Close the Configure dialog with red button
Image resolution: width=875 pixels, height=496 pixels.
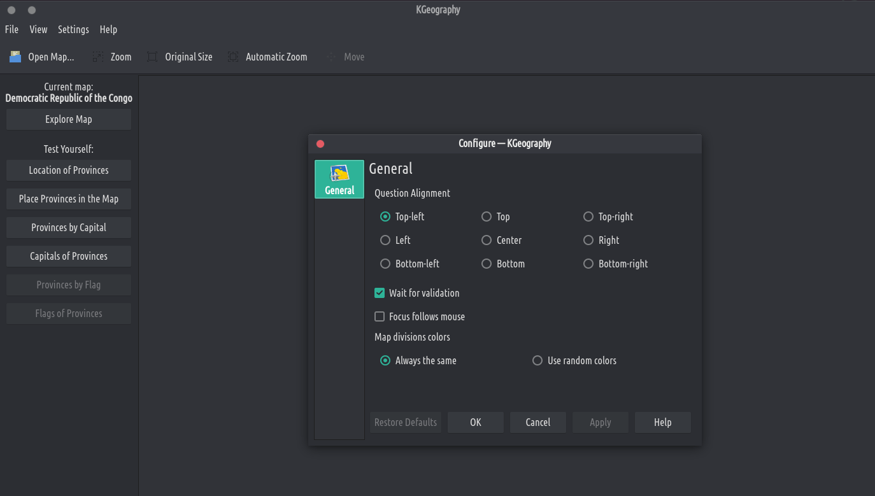point(320,144)
